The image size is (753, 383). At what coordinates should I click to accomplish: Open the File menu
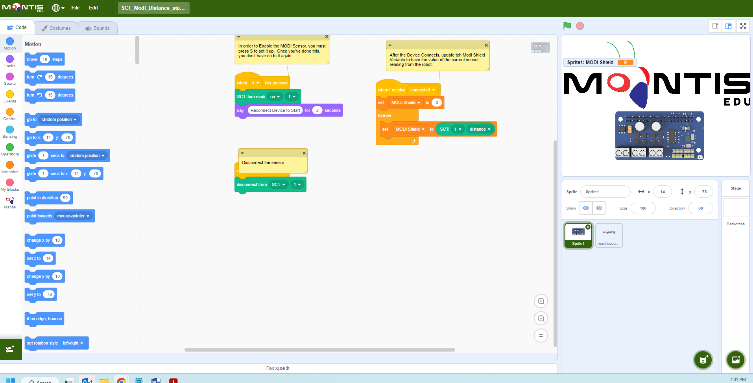tap(75, 8)
